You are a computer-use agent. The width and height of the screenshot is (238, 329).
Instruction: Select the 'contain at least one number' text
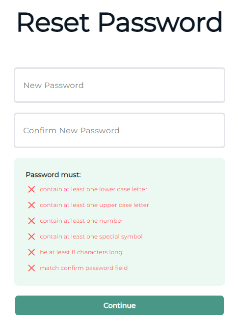81,221
